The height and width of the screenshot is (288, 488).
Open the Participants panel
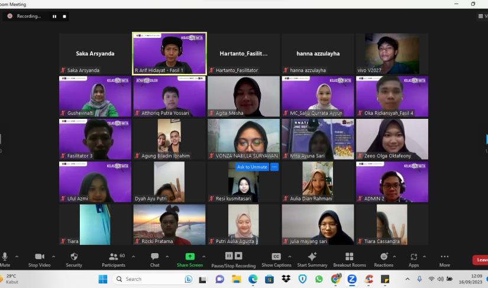point(113,259)
